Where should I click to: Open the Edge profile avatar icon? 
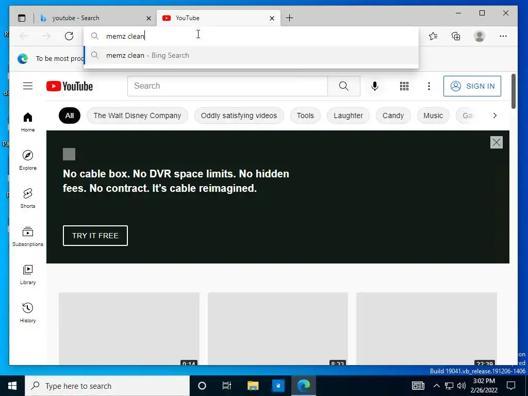coord(479,36)
